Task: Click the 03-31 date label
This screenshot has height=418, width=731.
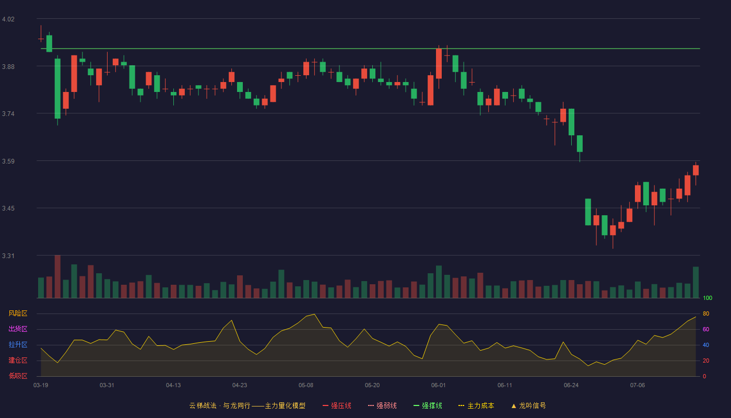Action: [x=107, y=385]
